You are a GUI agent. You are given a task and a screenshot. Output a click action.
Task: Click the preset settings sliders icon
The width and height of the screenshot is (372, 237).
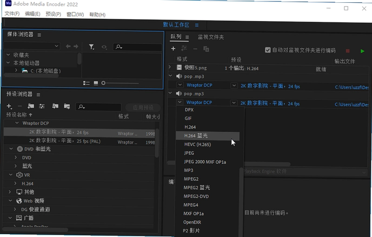click(42, 106)
